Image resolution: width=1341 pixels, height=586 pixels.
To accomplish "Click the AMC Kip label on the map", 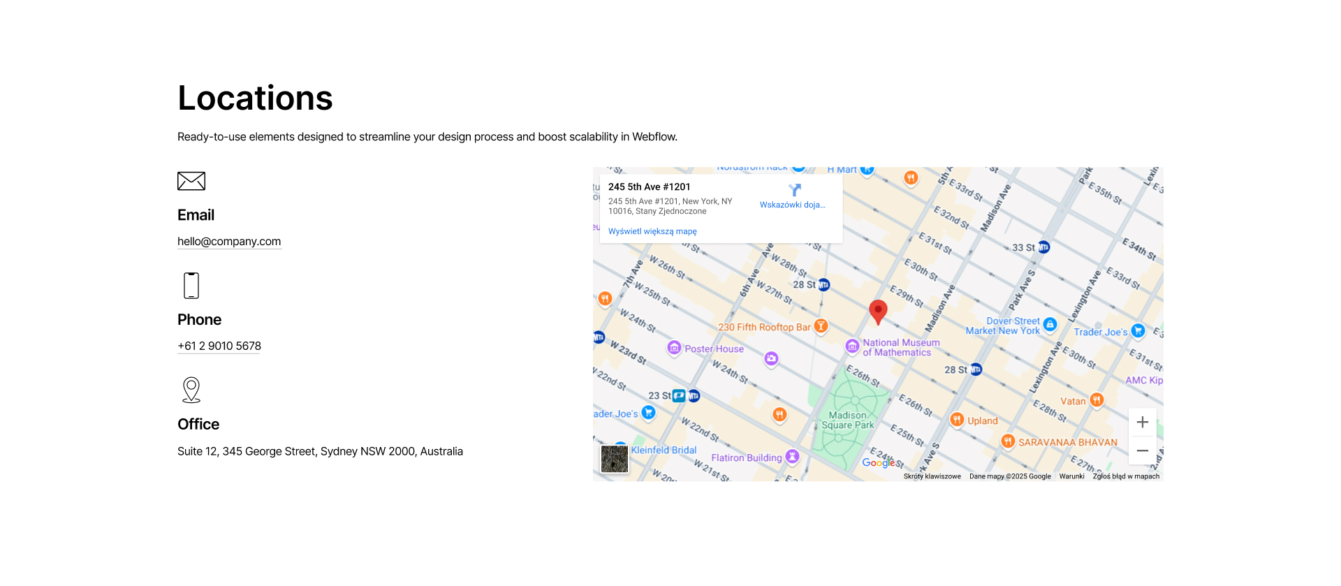I will (x=1144, y=380).
